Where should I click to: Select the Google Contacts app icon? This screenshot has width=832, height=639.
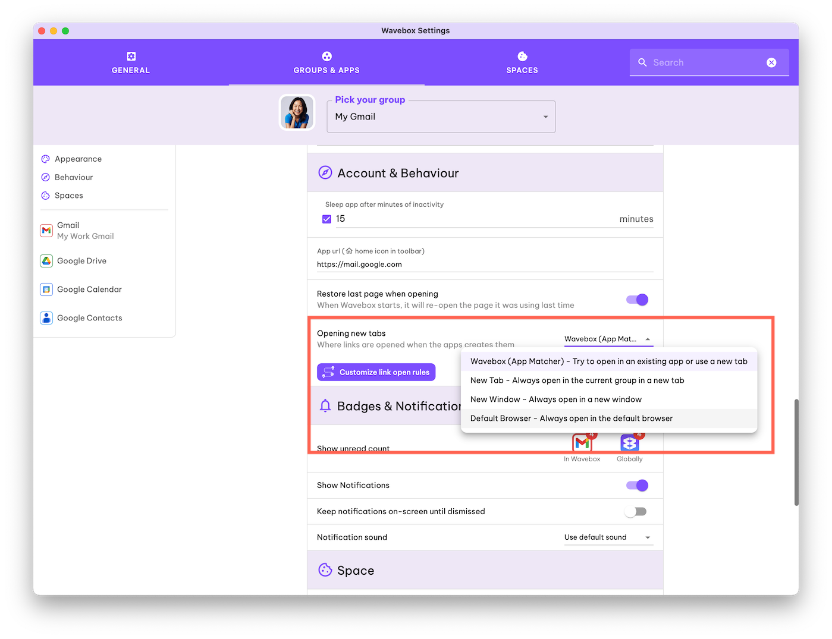click(x=46, y=318)
